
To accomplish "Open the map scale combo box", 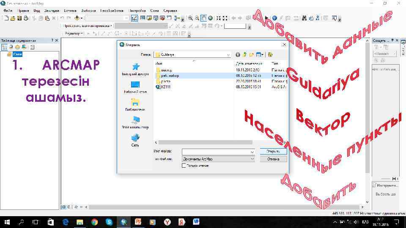I will pos(107,18).
